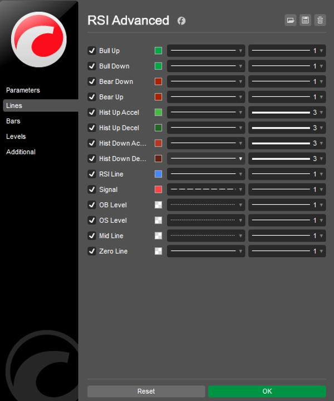
Task: Change the Signal red color swatch
Action: [x=158, y=189]
